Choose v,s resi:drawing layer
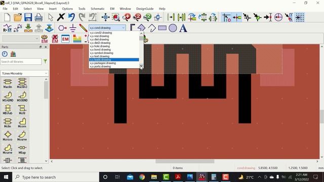 point(114,36)
